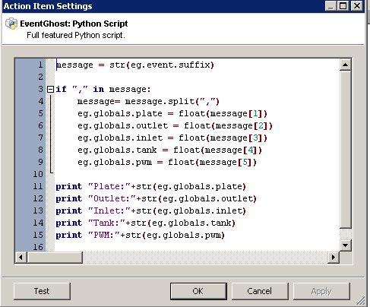This screenshot has height=307, width=370.
Task: Click the vertical scrollbar up arrow
Action: coord(345,65)
